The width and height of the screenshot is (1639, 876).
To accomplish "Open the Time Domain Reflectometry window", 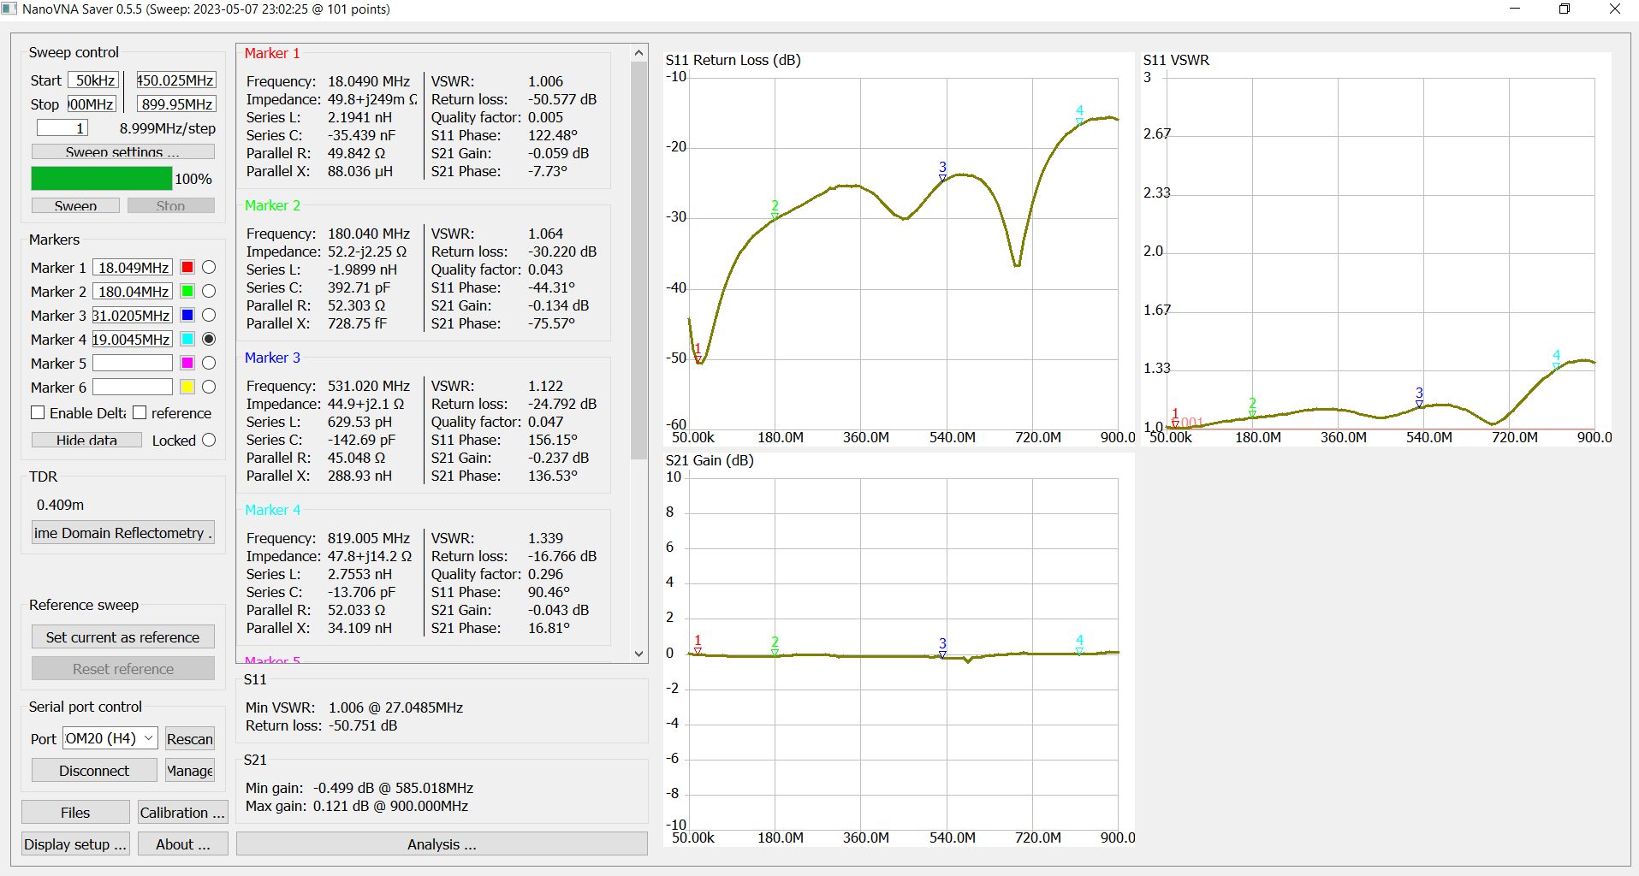I will (122, 533).
